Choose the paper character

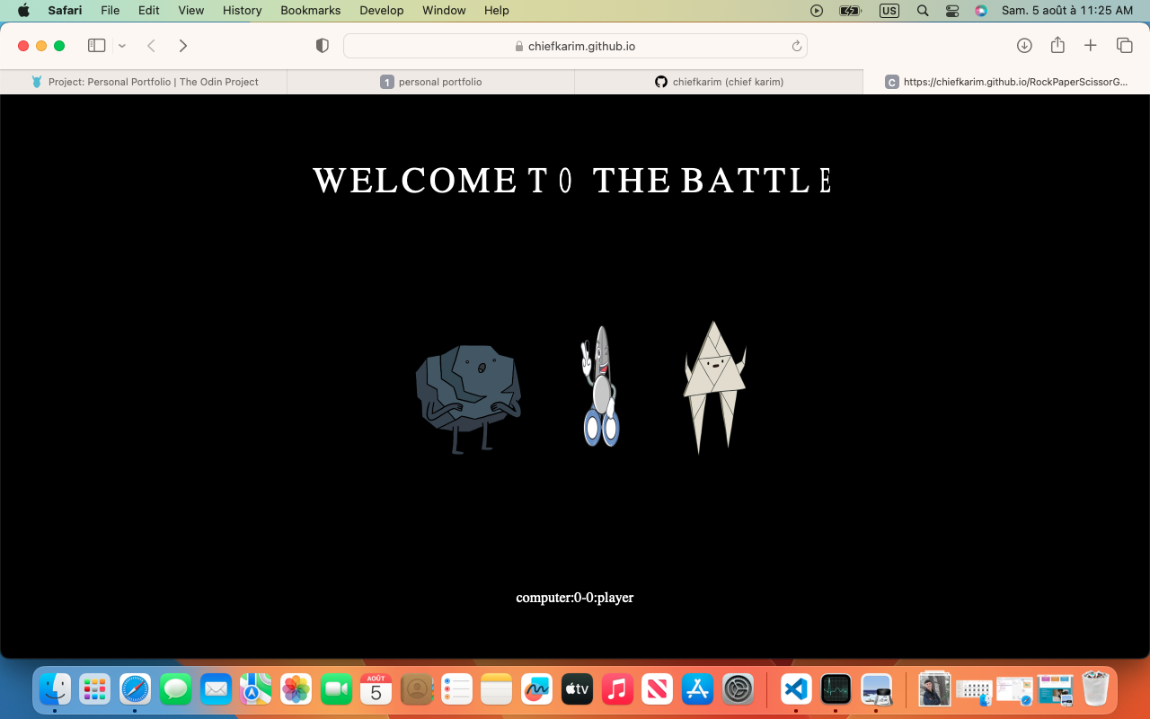[x=714, y=386]
